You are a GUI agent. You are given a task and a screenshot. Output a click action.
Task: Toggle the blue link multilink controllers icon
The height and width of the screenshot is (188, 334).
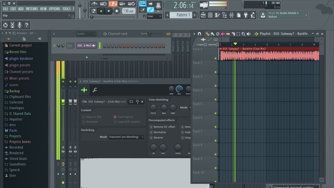[x=150, y=9]
